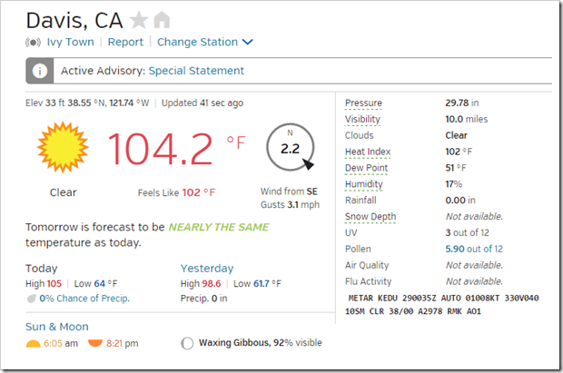Click the Report link
563x373 pixels.
click(x=125, y=42)
